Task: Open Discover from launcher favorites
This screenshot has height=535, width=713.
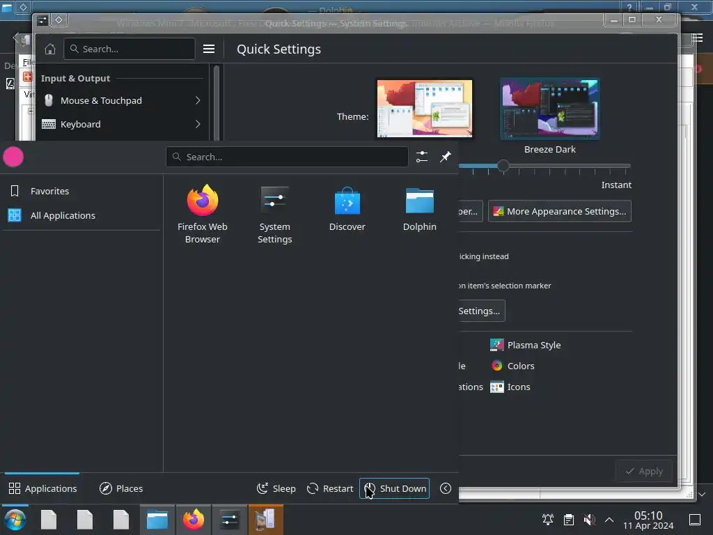Action: pos(347,208)
